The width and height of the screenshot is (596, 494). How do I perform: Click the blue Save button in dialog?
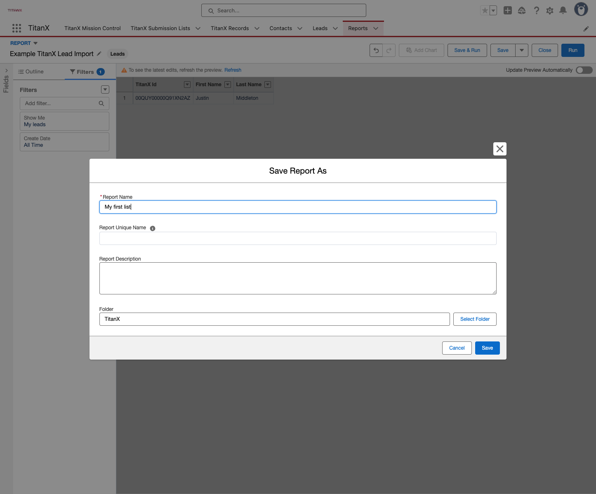tap(488, 348)
